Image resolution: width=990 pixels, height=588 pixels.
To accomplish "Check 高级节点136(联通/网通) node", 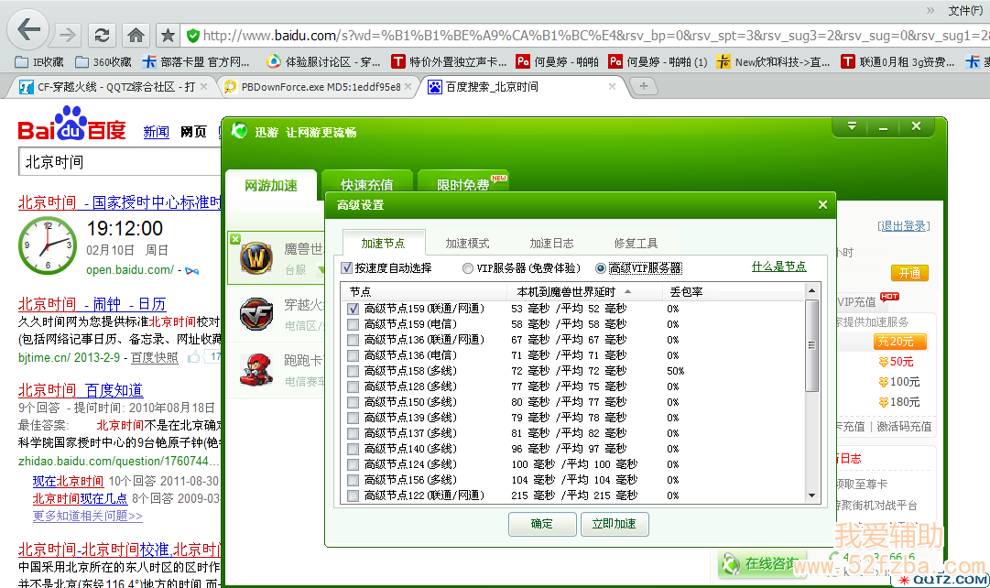I will tap(353, 340).
